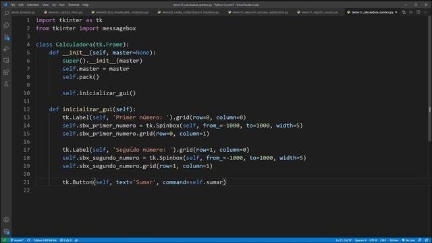
Task: Open the Help menu
Action: [x=86, y=5]
